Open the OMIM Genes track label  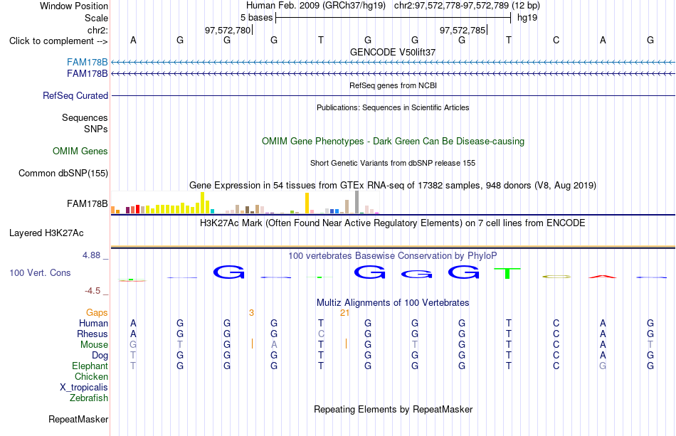pyautogui.click(x=80, y=151)
